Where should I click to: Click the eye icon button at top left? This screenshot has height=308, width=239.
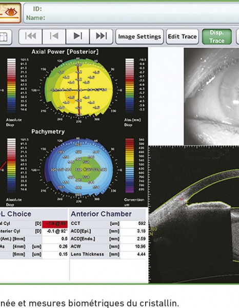[10, 13]
